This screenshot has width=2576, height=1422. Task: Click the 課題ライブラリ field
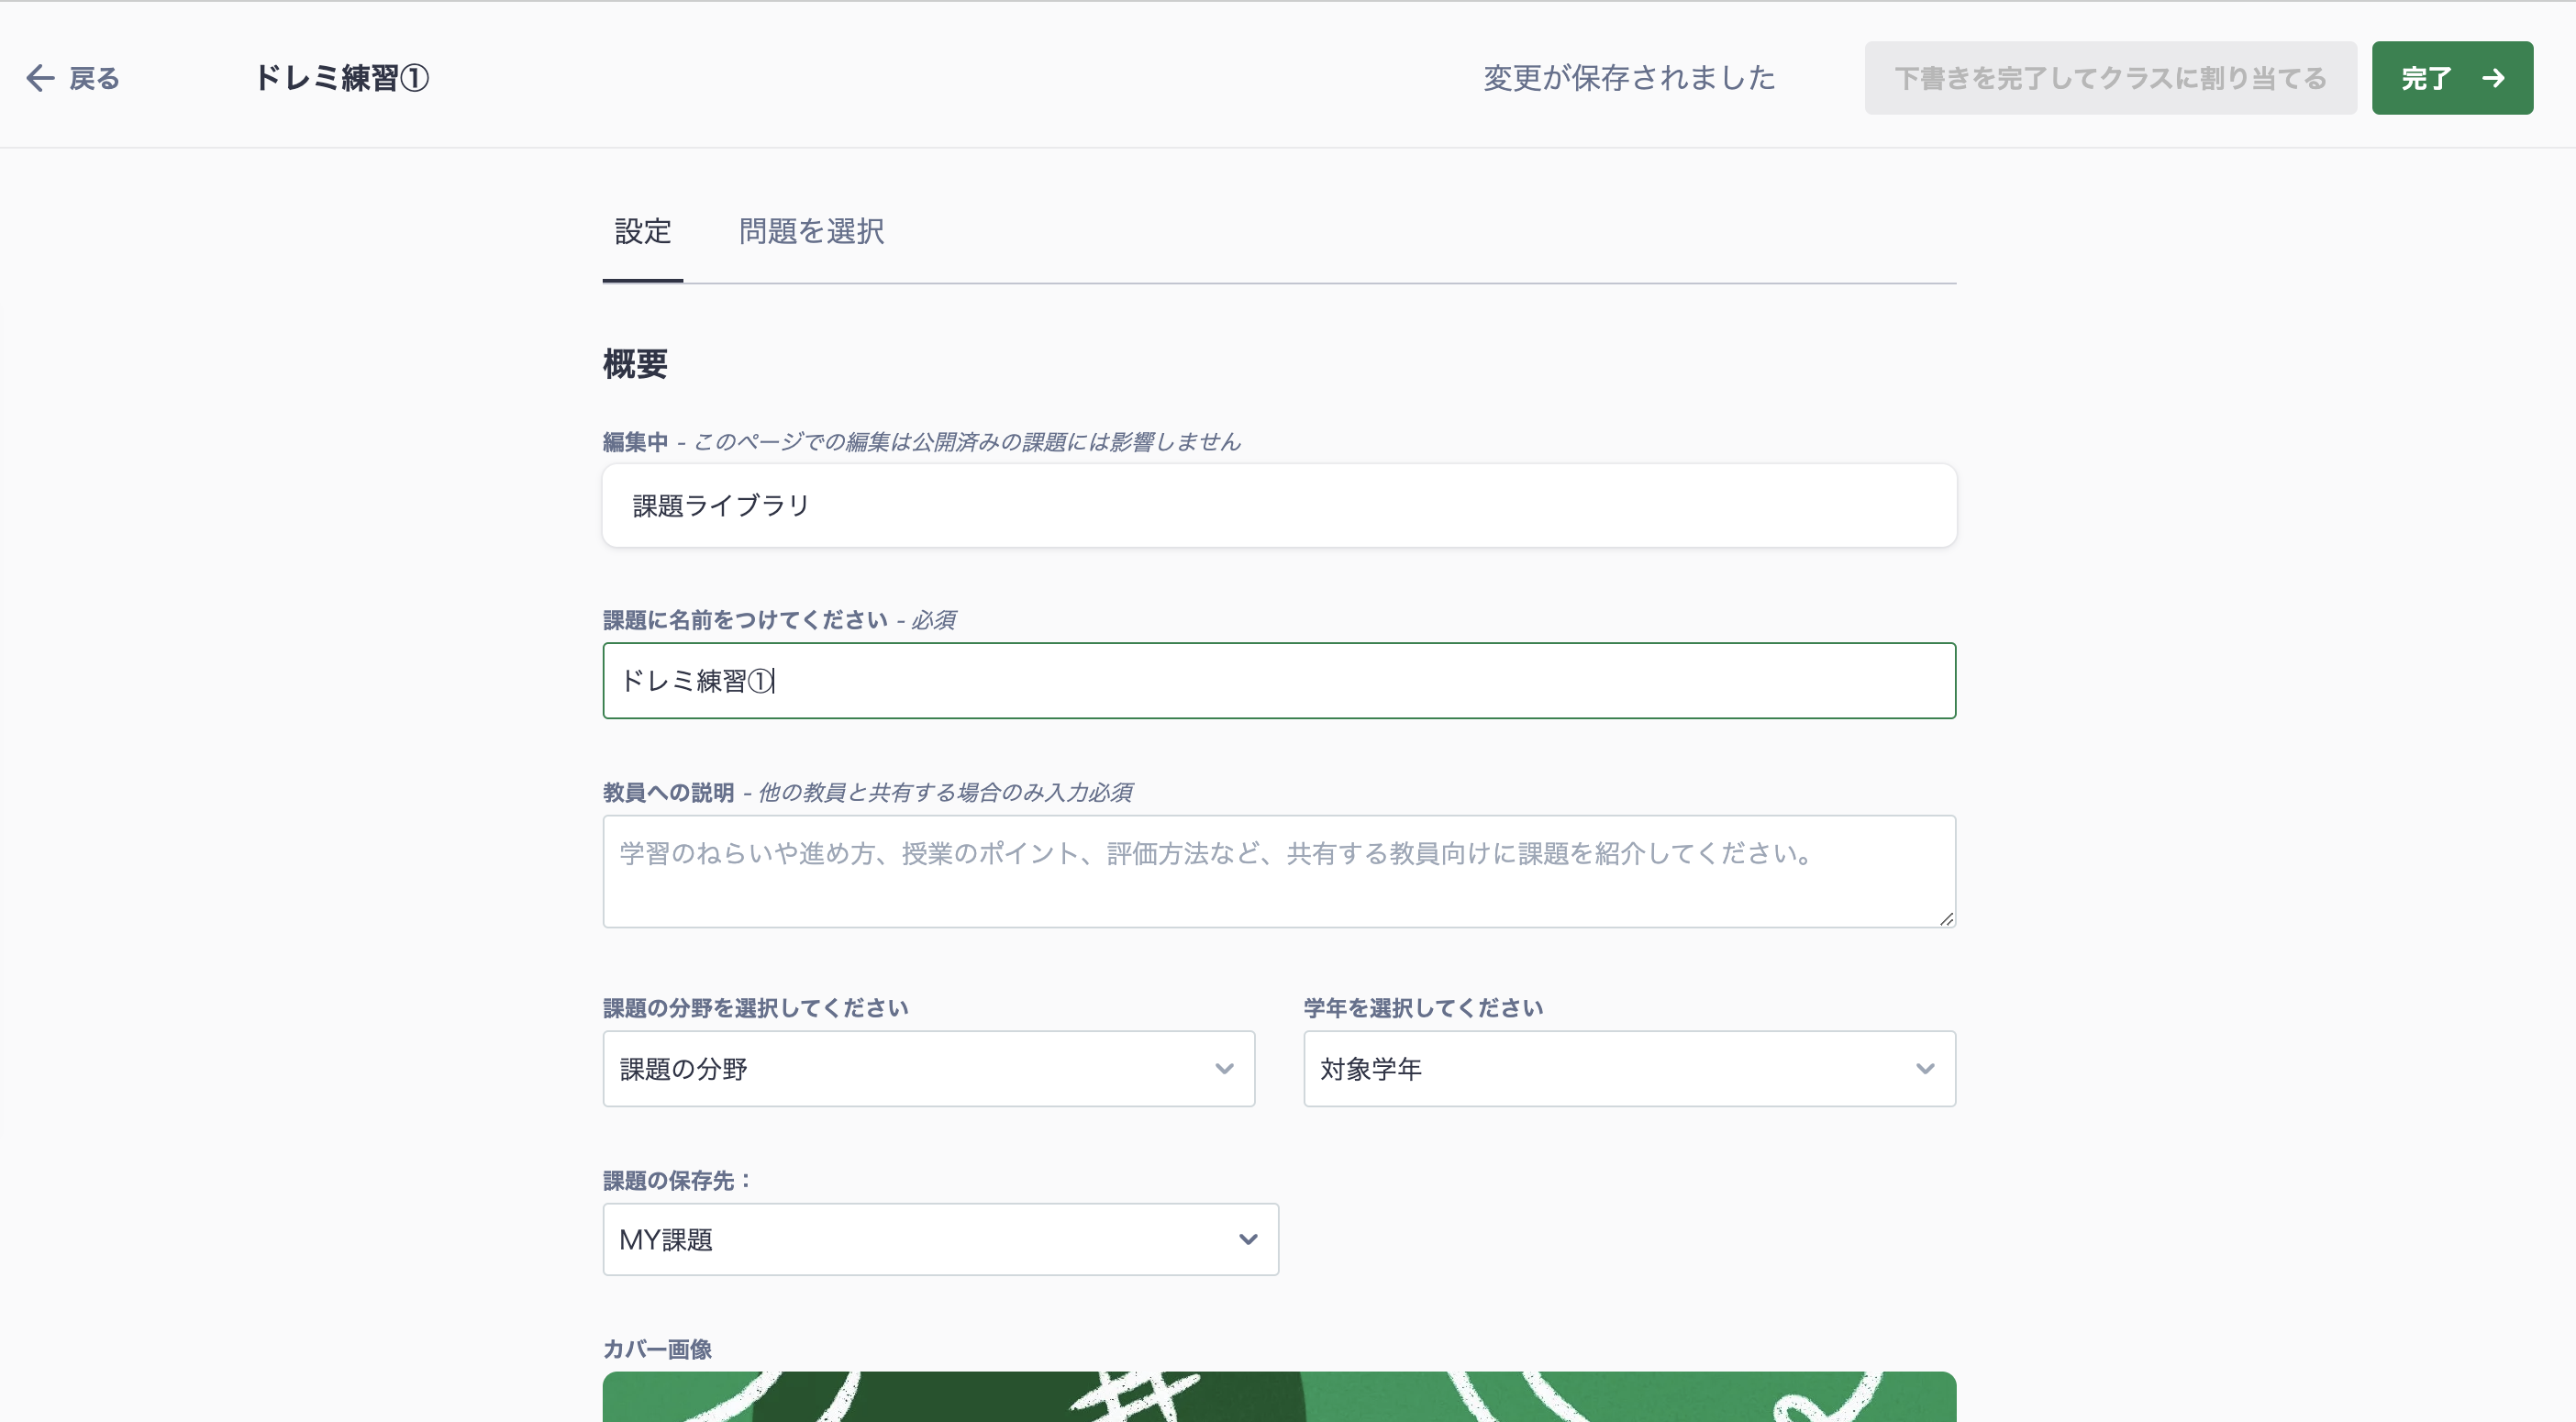click(1279, 505)
